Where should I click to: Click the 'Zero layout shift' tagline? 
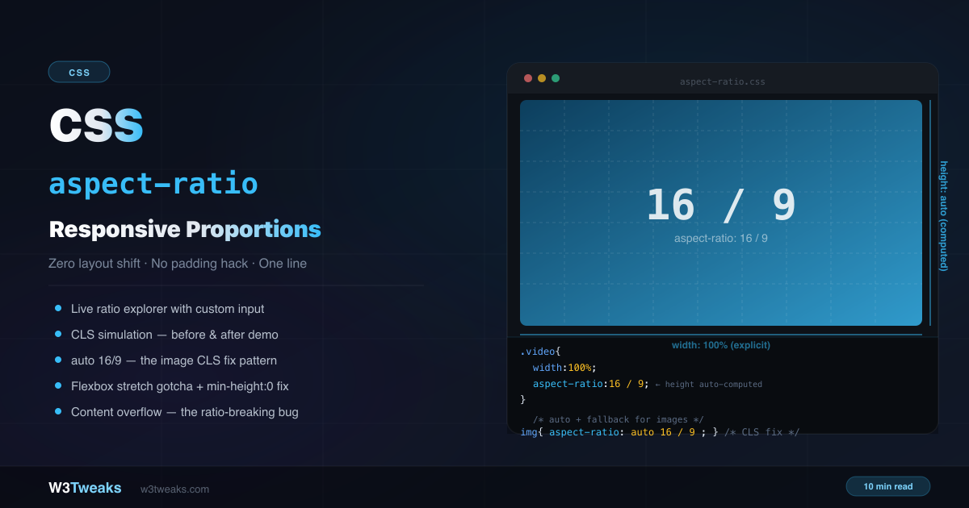point(178,264)
